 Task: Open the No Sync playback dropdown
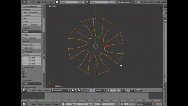[145, 104]
